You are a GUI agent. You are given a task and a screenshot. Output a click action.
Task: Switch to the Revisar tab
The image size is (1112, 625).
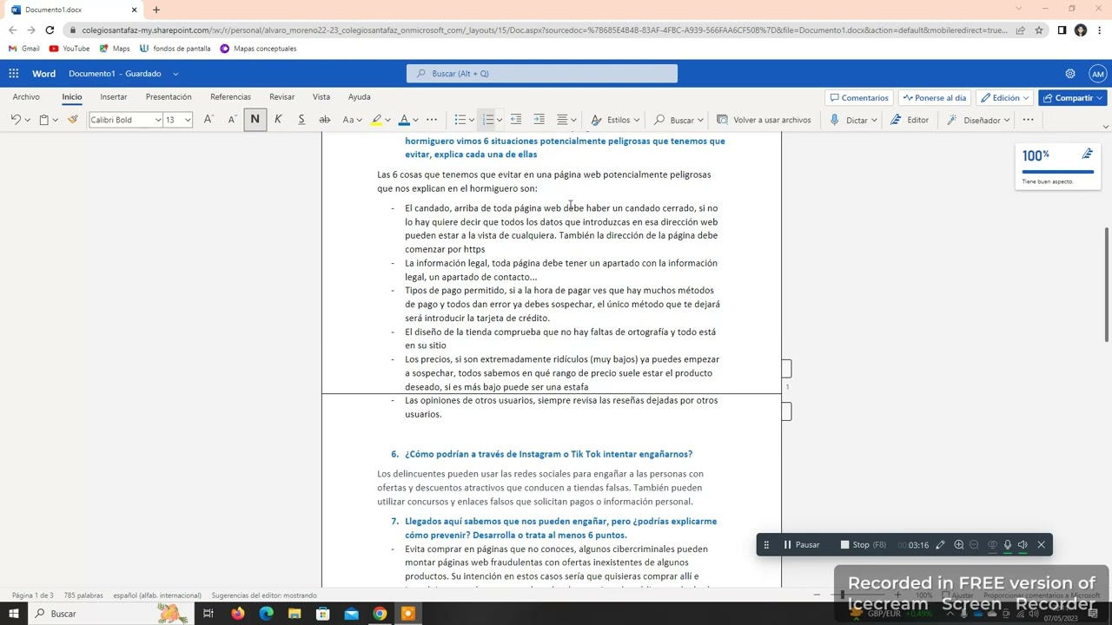pyautogui.click(x=281, y=97)
